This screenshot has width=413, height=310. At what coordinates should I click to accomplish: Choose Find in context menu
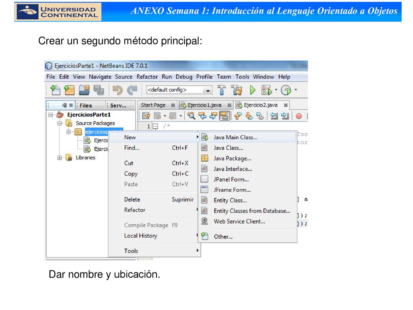(154, 148)
